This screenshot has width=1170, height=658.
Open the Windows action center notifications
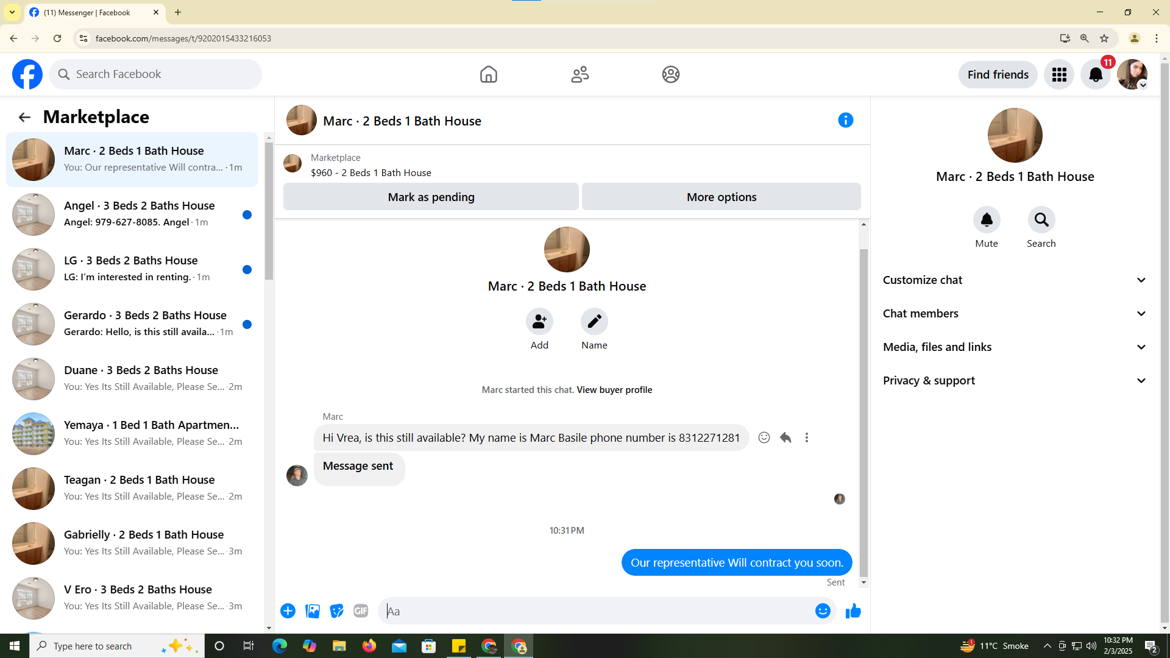coord(1150,646)
